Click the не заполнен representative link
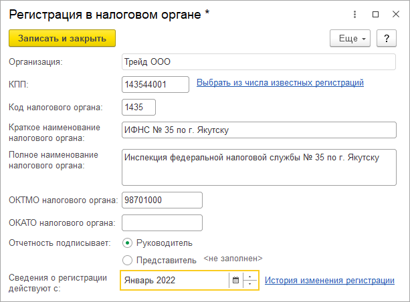The height and width of the screenshot is (302, 410). click(x=233, y=259)
